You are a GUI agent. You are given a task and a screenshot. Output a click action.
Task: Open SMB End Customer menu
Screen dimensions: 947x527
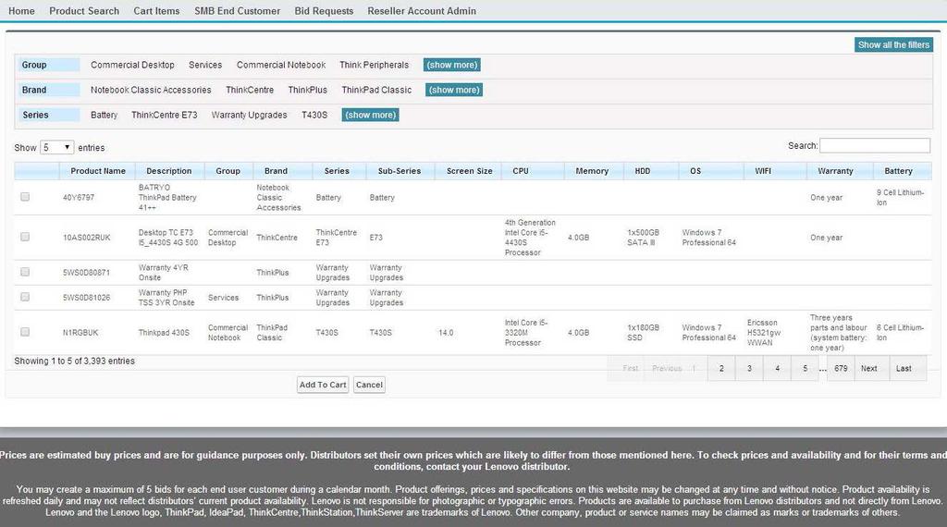237,11
